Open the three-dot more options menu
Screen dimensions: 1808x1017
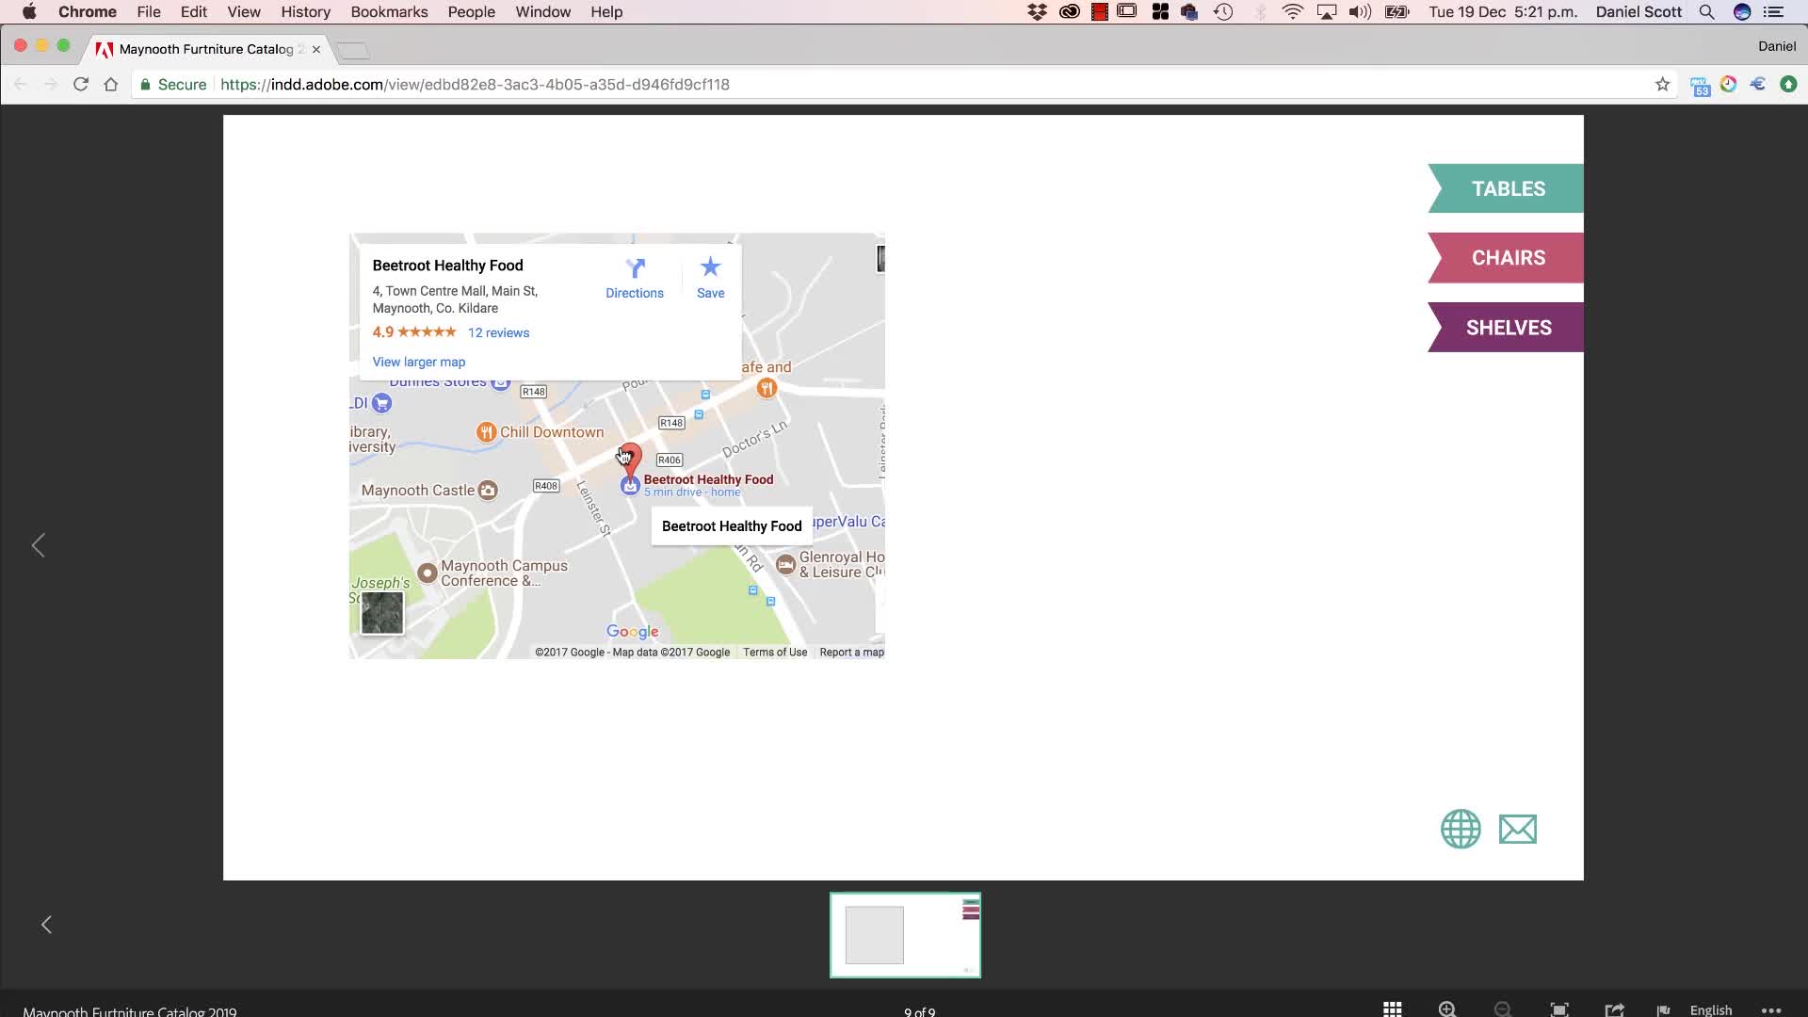pos(1770,1009)
